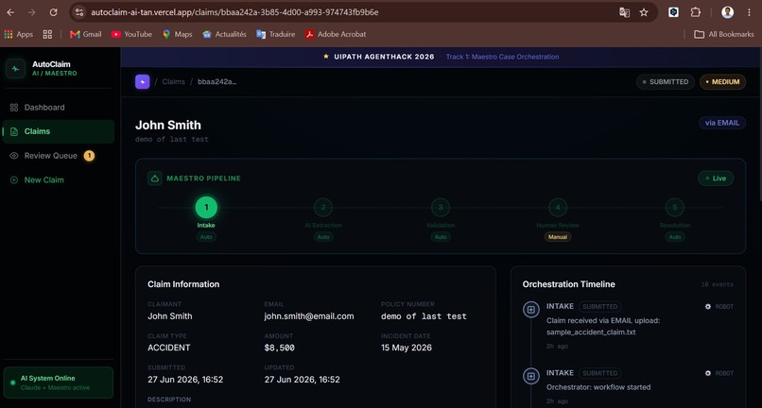Click the Maestro Pipeline cloud icon

pyautogui.click(x=154, y=178)
